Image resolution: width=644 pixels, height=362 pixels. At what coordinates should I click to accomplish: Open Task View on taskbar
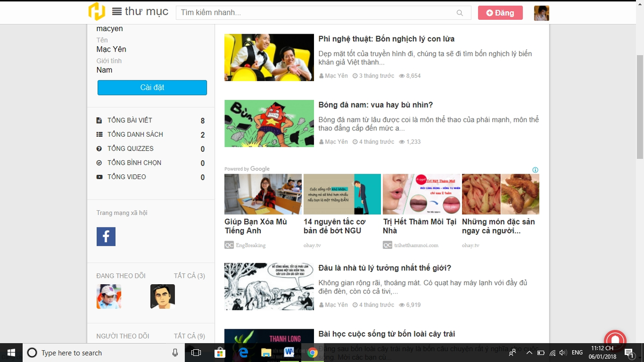point(196,352)
